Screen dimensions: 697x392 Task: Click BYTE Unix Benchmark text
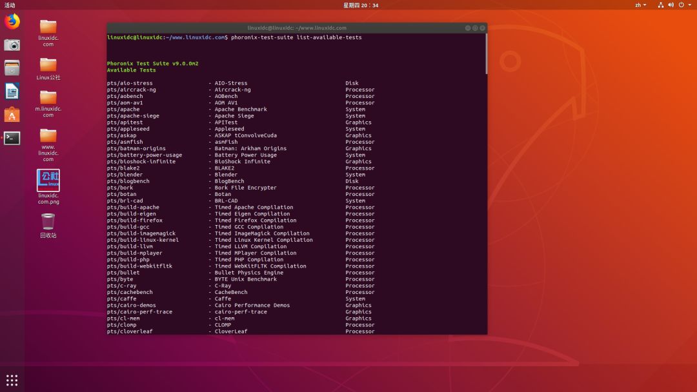[x=245, y=279]
